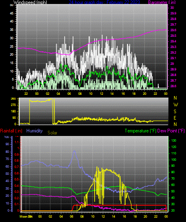Click the 180 value on the wind direction scale
Viewport: 186px width, 222px height.
(x=13, y=112)
